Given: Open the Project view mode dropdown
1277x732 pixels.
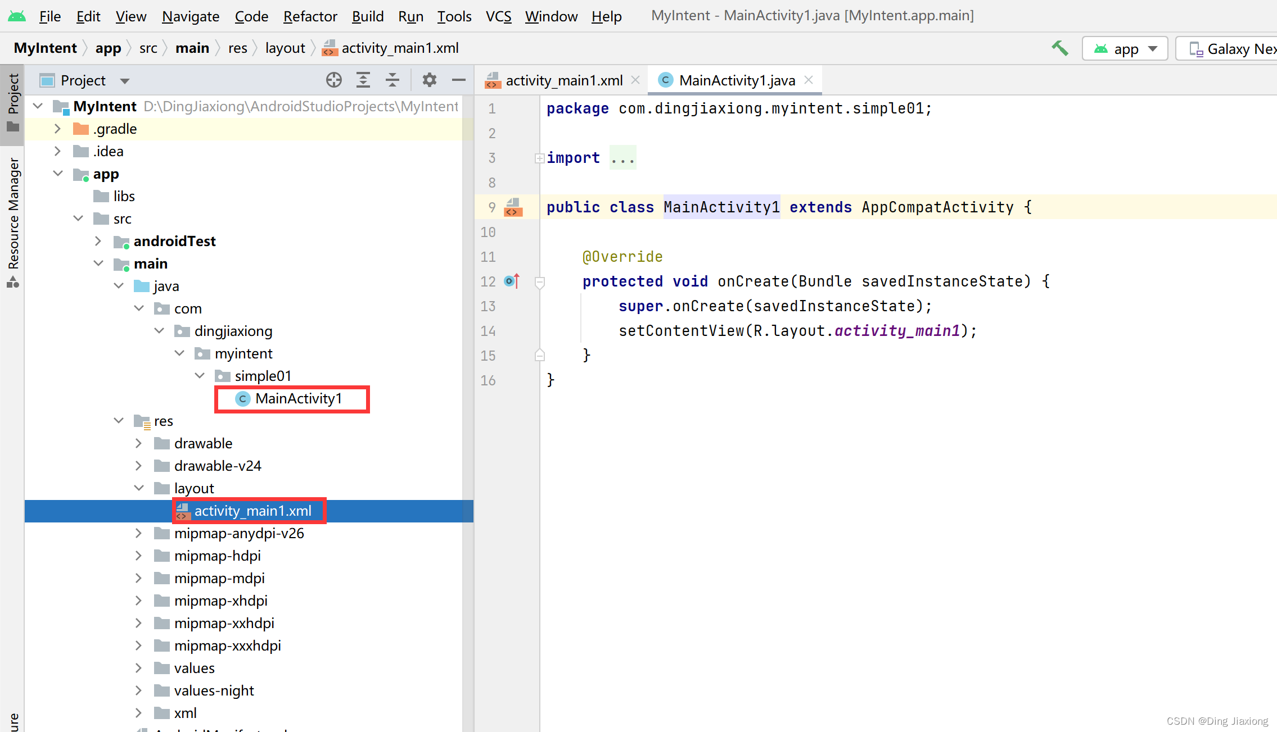Looking at the screenshot, I should tap(125, 81).
